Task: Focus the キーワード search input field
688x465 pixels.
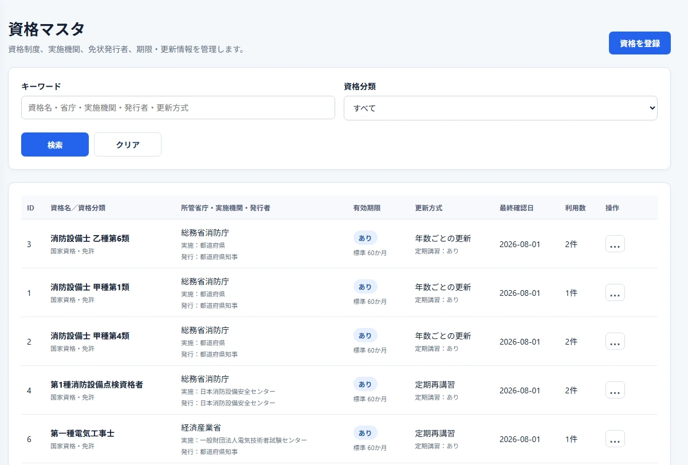Action: [x=178, y=107]
